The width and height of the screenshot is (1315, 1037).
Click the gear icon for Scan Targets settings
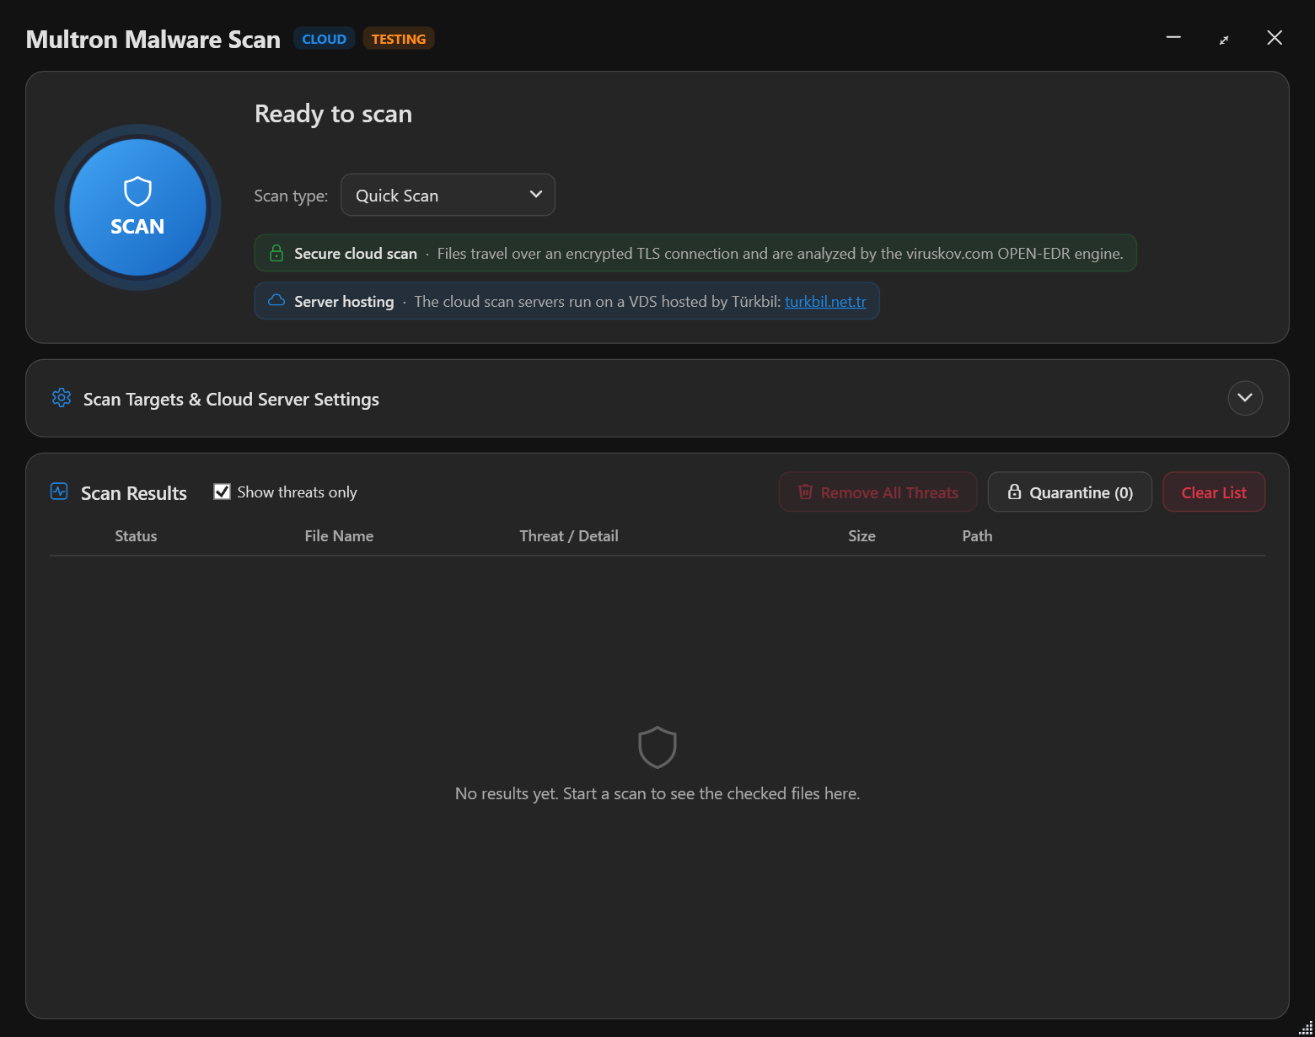(x=62, y=398)
